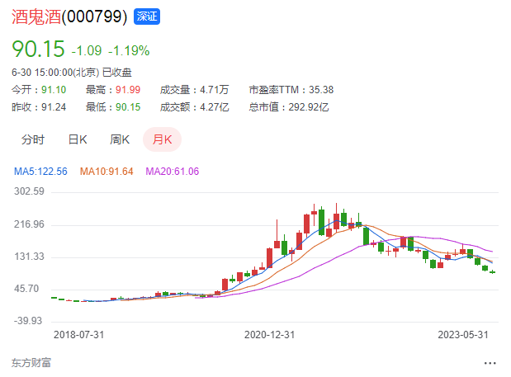Click the last green candlestick on the chart
Screen dimensions: 511x377
492,272
